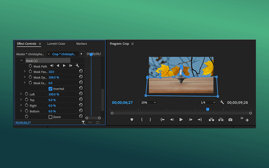Open the Program monitor panel menu
This screenshot has width=269, height=168.
(132, 44)
